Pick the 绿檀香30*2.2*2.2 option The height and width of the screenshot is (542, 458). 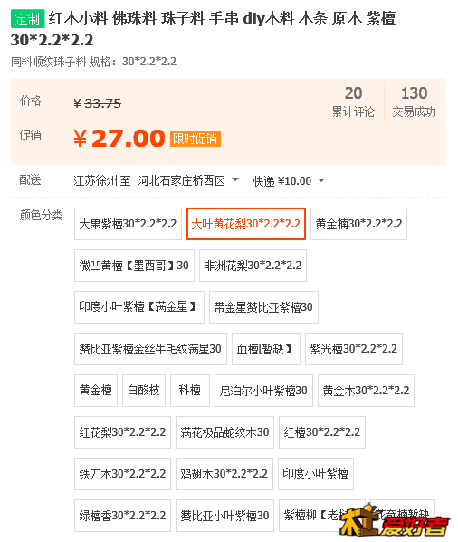click(122, 516)
